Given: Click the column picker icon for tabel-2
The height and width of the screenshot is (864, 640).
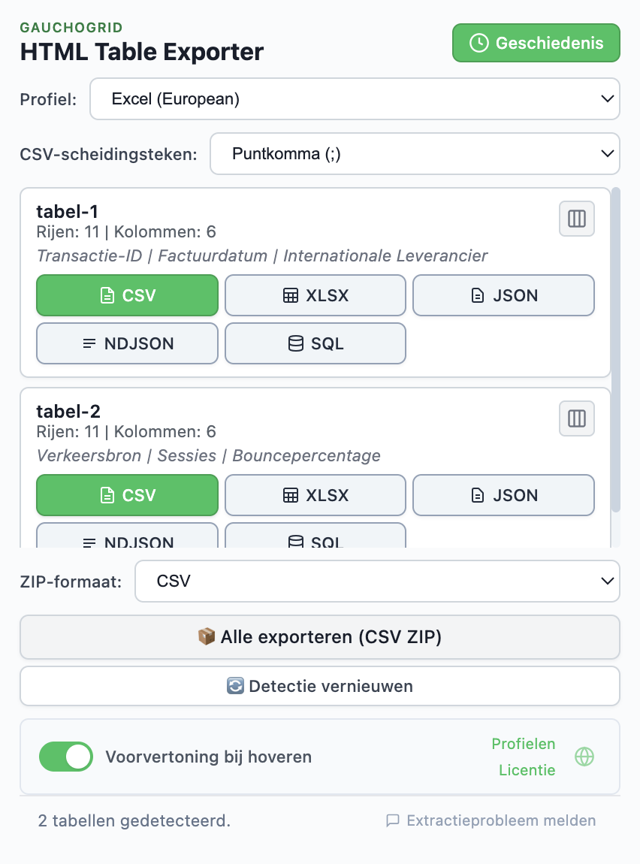Looking at the screenshot, I should pyautogui.click(x=576, y=418).
